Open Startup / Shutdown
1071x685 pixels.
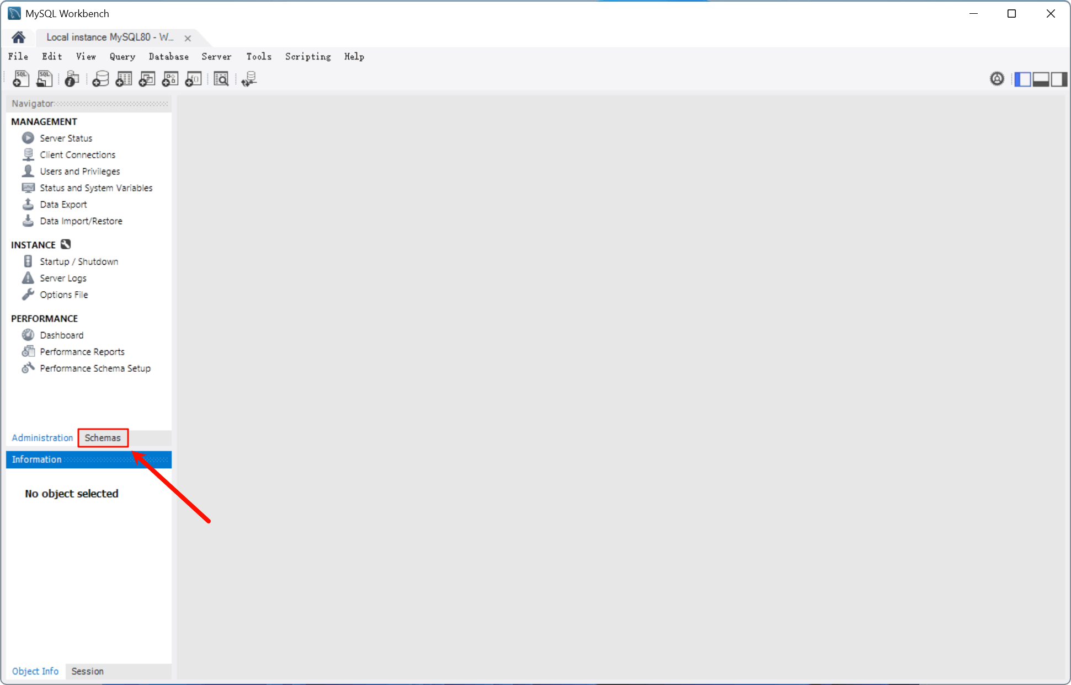(79, 261)
